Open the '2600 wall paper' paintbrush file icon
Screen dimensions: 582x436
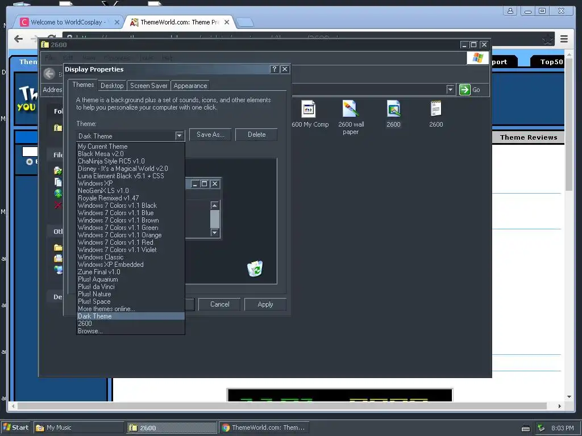(350, 109)
